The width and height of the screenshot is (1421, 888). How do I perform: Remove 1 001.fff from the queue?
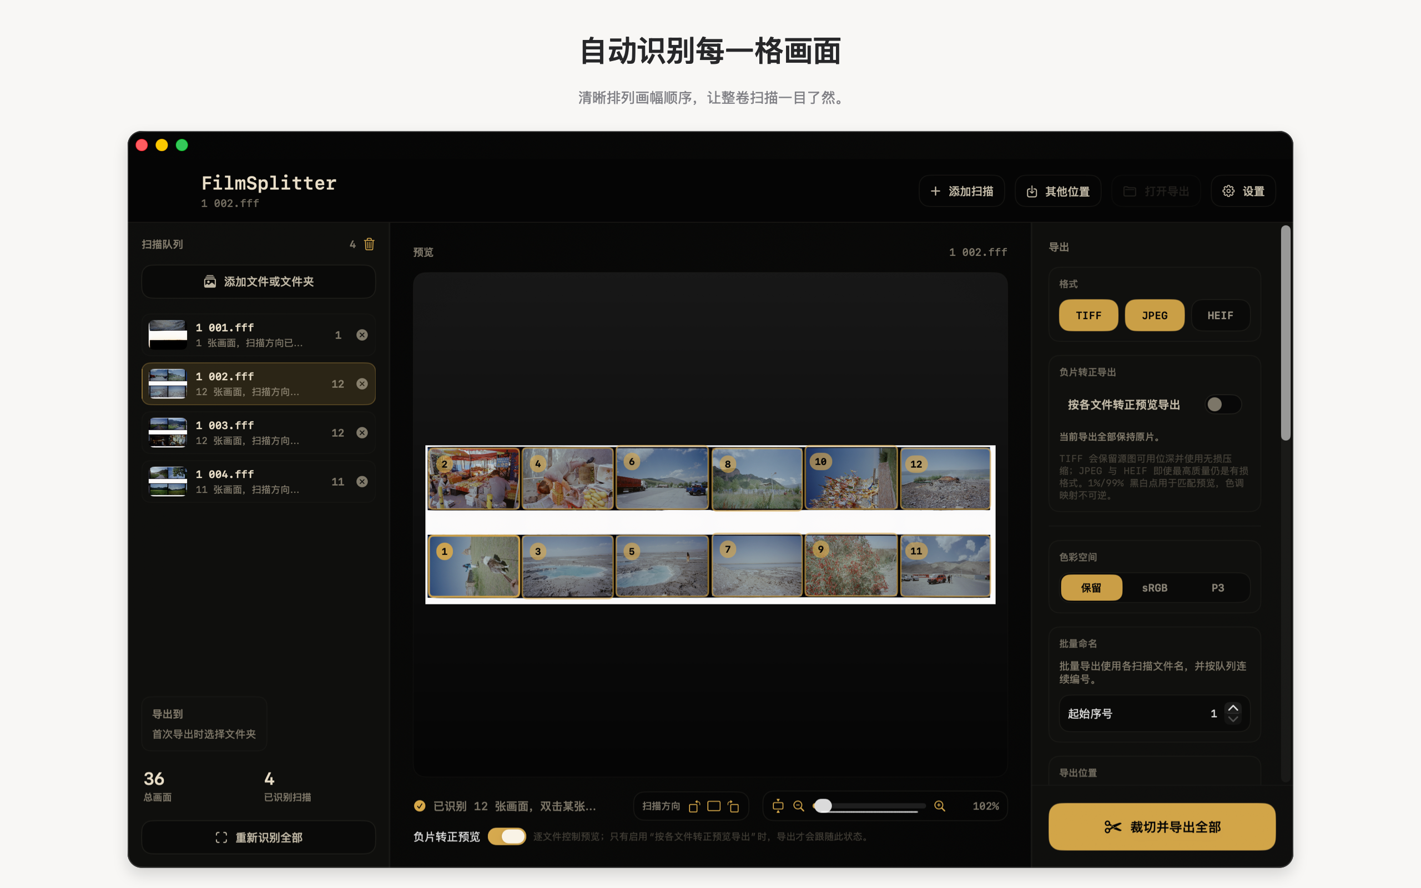[362, 335]
